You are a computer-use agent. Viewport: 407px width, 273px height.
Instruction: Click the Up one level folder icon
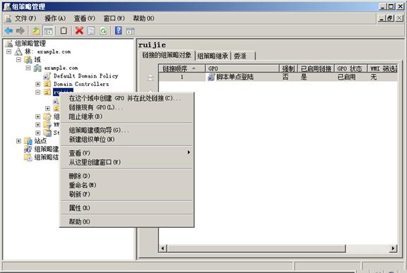click(x=36, y=31)
